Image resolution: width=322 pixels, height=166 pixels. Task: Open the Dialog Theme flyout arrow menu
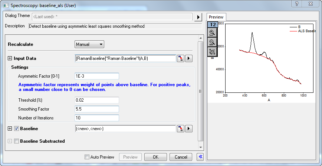(x=198, y=17)
